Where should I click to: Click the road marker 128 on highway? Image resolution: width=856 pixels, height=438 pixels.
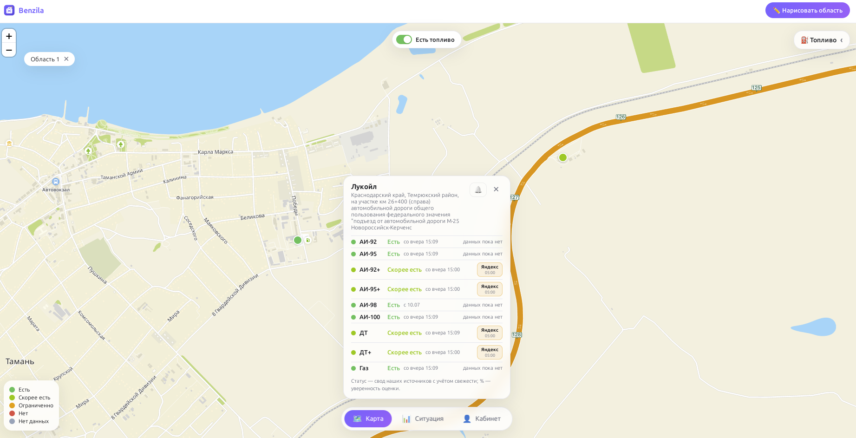[516, 335]
